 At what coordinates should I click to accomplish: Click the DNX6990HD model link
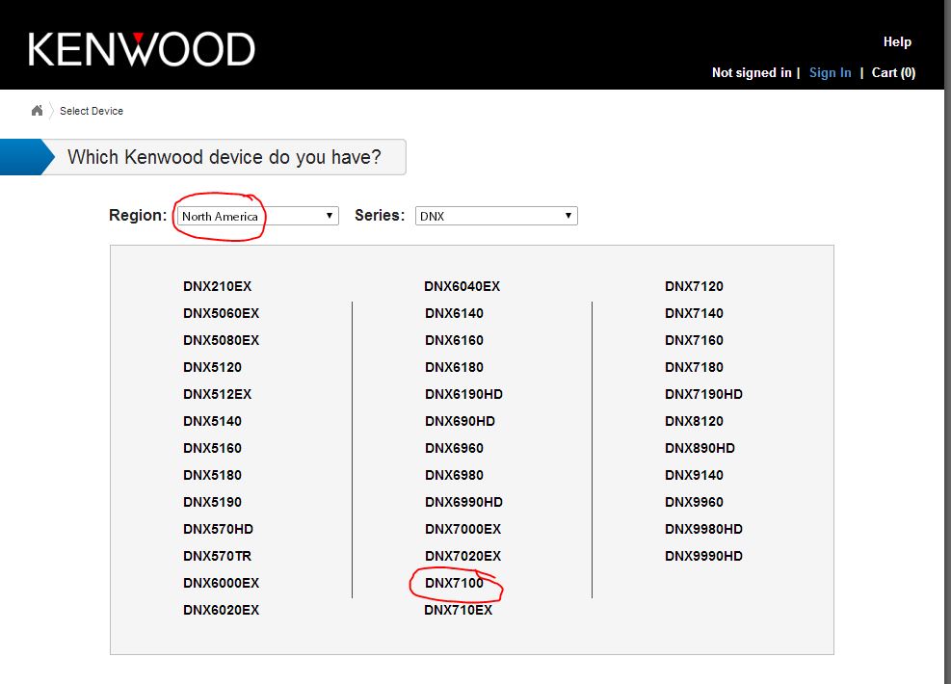click(x=464, y=502)
